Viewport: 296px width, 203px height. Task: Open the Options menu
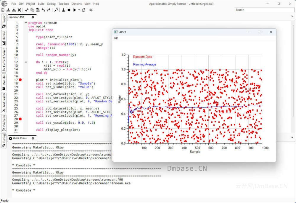click(77, 4)
